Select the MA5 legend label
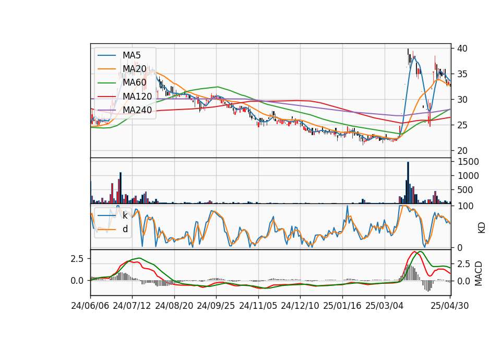Viewport: 501px width, 360px height. pos(132,55)
